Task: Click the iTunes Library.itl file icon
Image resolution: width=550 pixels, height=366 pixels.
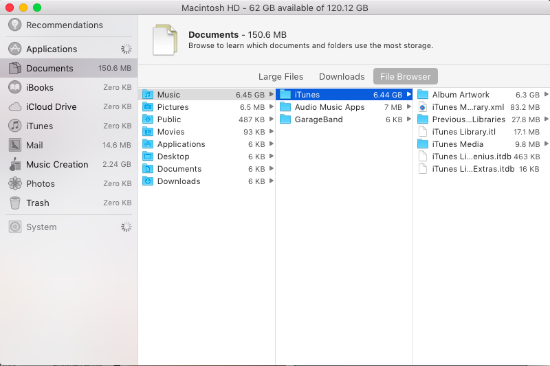Action: (x=423, y=132)
